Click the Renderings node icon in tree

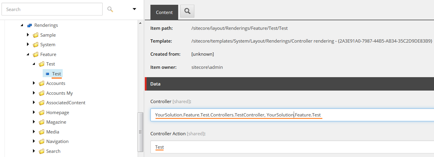[x=30, y=25]
